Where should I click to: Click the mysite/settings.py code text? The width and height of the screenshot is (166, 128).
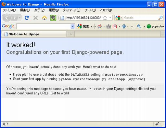[124, 75]
